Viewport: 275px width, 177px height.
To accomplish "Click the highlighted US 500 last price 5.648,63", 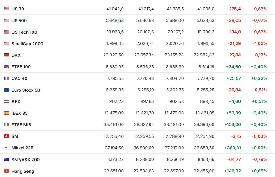I will coord(115,20).
